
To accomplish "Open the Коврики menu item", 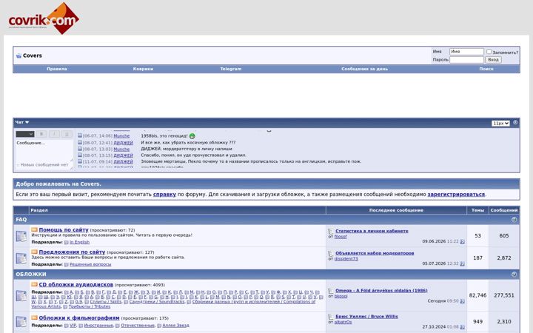I will (143, 69).
